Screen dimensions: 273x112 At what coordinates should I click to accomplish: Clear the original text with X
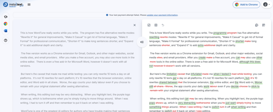tap(135, 25)
